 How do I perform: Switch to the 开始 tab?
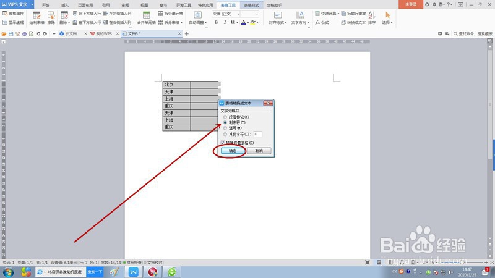[46, 5]
